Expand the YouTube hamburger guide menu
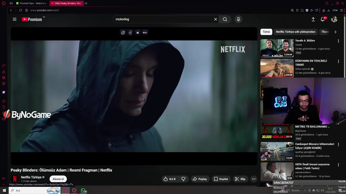 coord(15,19)
